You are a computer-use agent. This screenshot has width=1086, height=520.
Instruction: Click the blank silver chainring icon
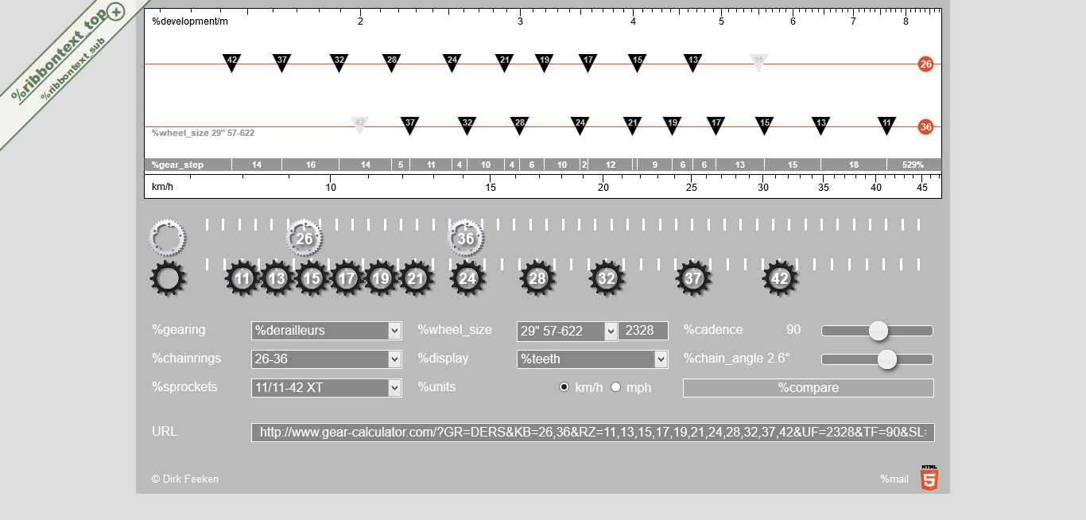(x=168, y=237)
